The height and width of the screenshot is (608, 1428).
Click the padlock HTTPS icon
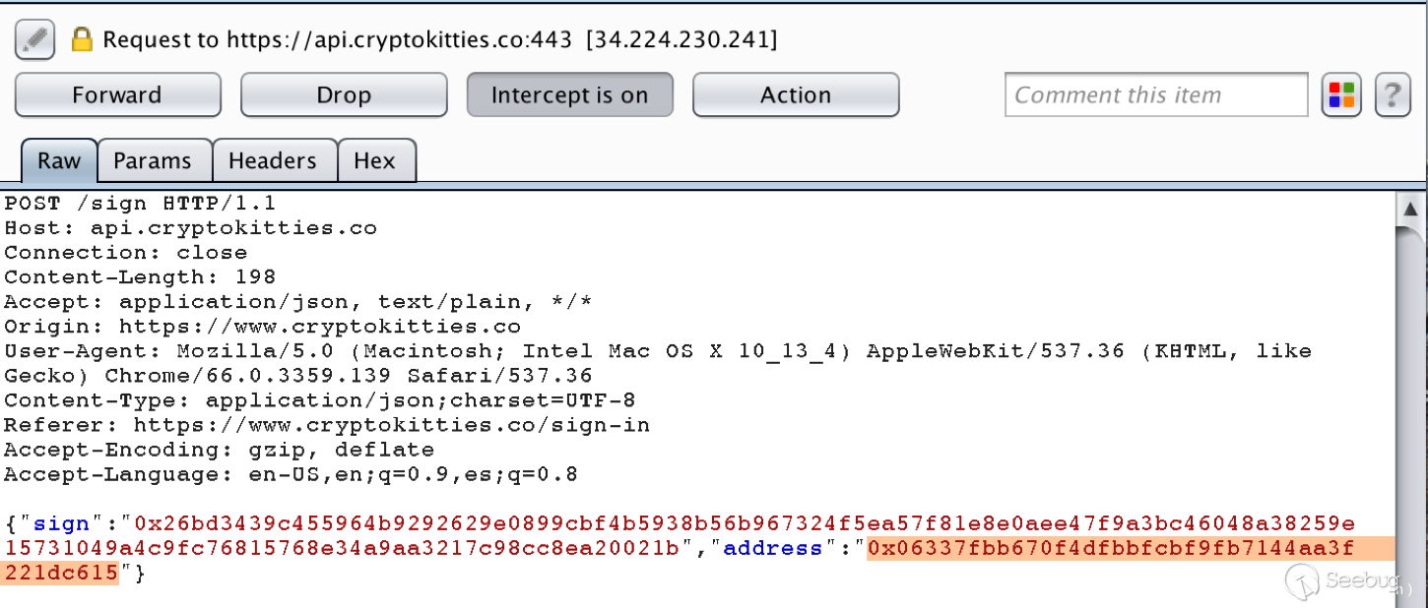click(82, 39)
